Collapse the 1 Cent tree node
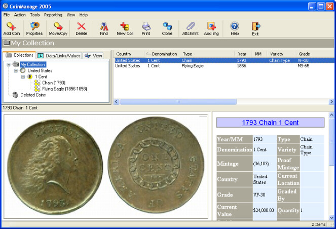336x229 pixels. pyautogui.click(x=23, y=77)
